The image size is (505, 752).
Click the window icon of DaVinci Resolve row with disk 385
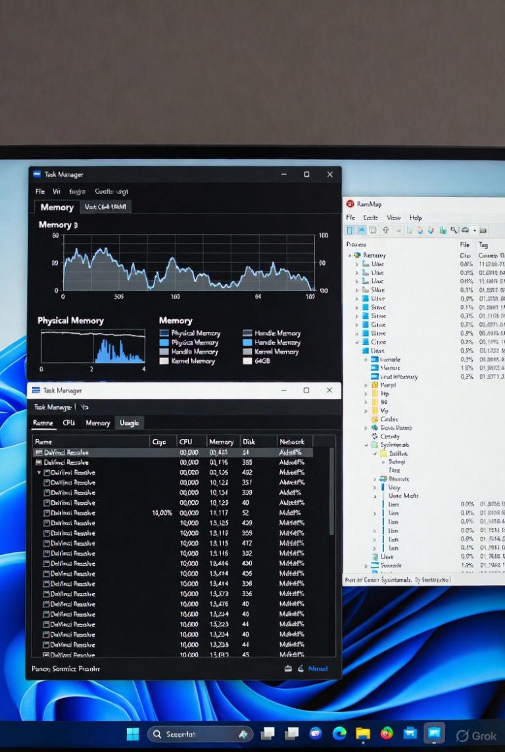(x=39, y=463)
